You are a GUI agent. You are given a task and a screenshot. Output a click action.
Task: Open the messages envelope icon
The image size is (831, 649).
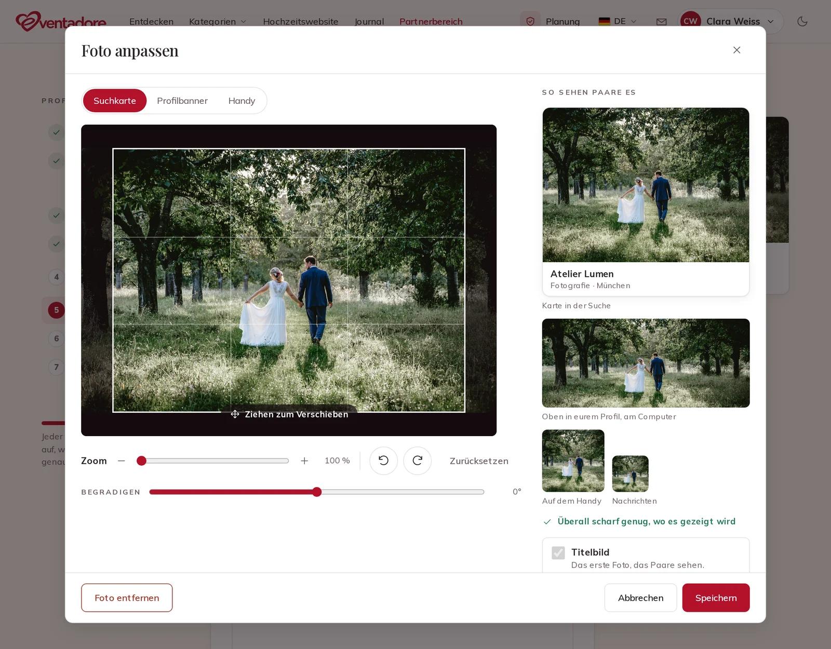[661, 22]
